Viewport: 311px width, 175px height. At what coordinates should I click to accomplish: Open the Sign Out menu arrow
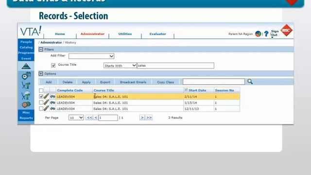272,37
